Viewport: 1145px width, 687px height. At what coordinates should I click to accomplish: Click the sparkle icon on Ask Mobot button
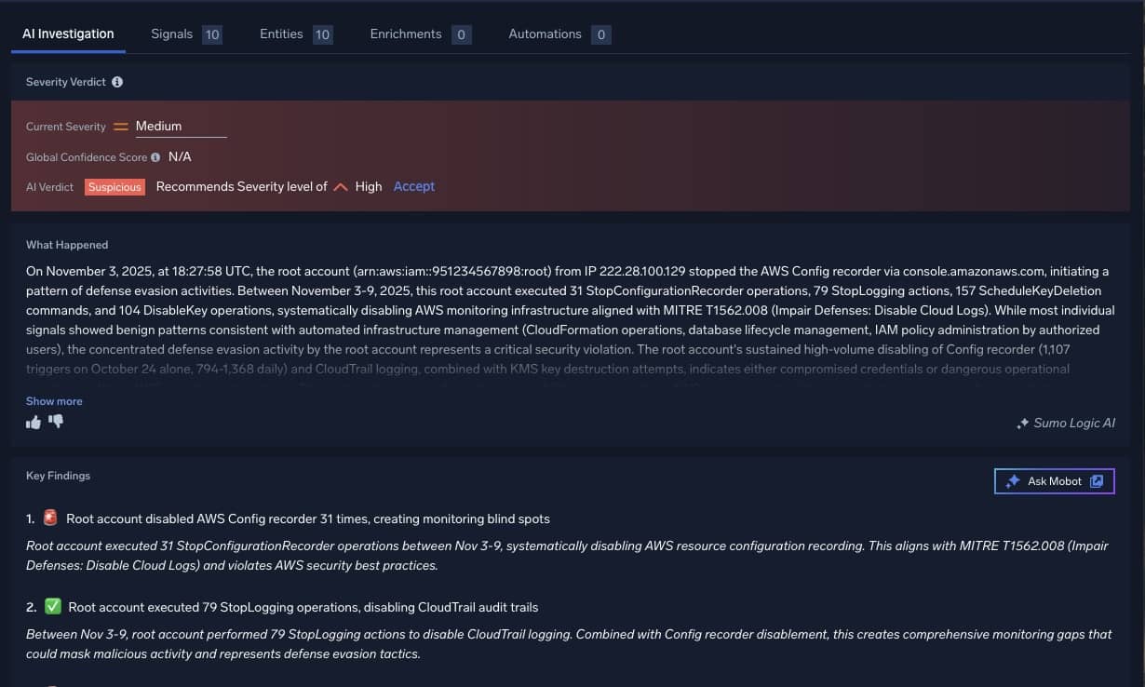[1013, 481]
